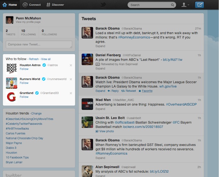Screen dimensions: 219x177
Task: Follow the Houston Astros account
Action: click(x=24, y=69)
